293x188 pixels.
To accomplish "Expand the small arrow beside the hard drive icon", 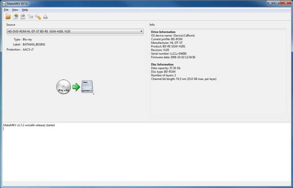I will point(93,94).
